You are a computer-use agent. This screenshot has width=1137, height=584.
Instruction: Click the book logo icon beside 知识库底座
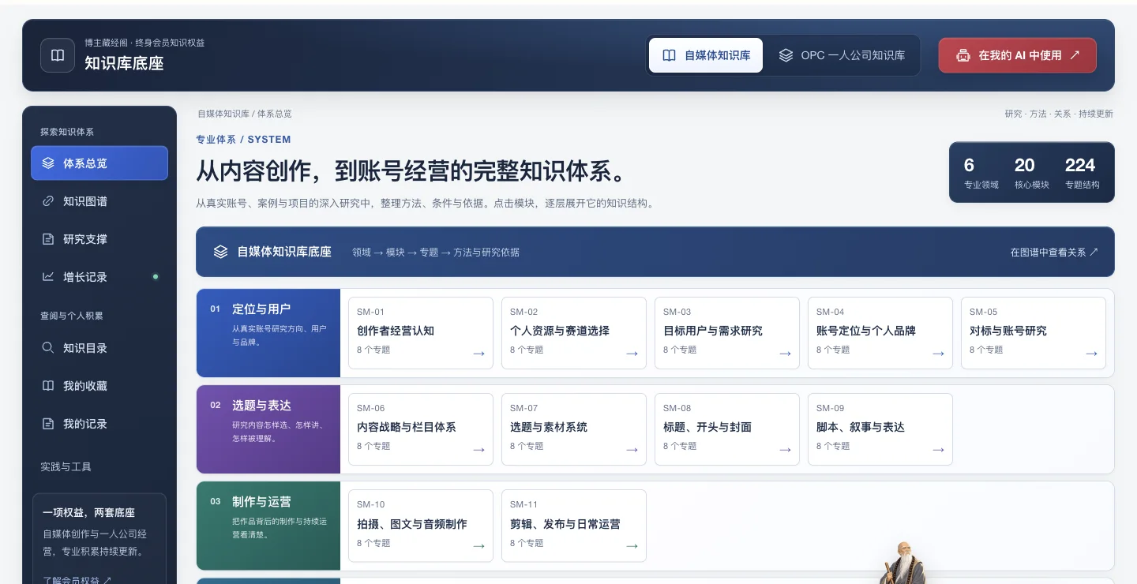(x=58, y=55)
